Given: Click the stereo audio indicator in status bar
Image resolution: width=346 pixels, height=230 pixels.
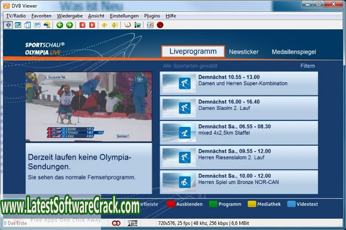Looking at the screenshot, I should tap(116, 223).
